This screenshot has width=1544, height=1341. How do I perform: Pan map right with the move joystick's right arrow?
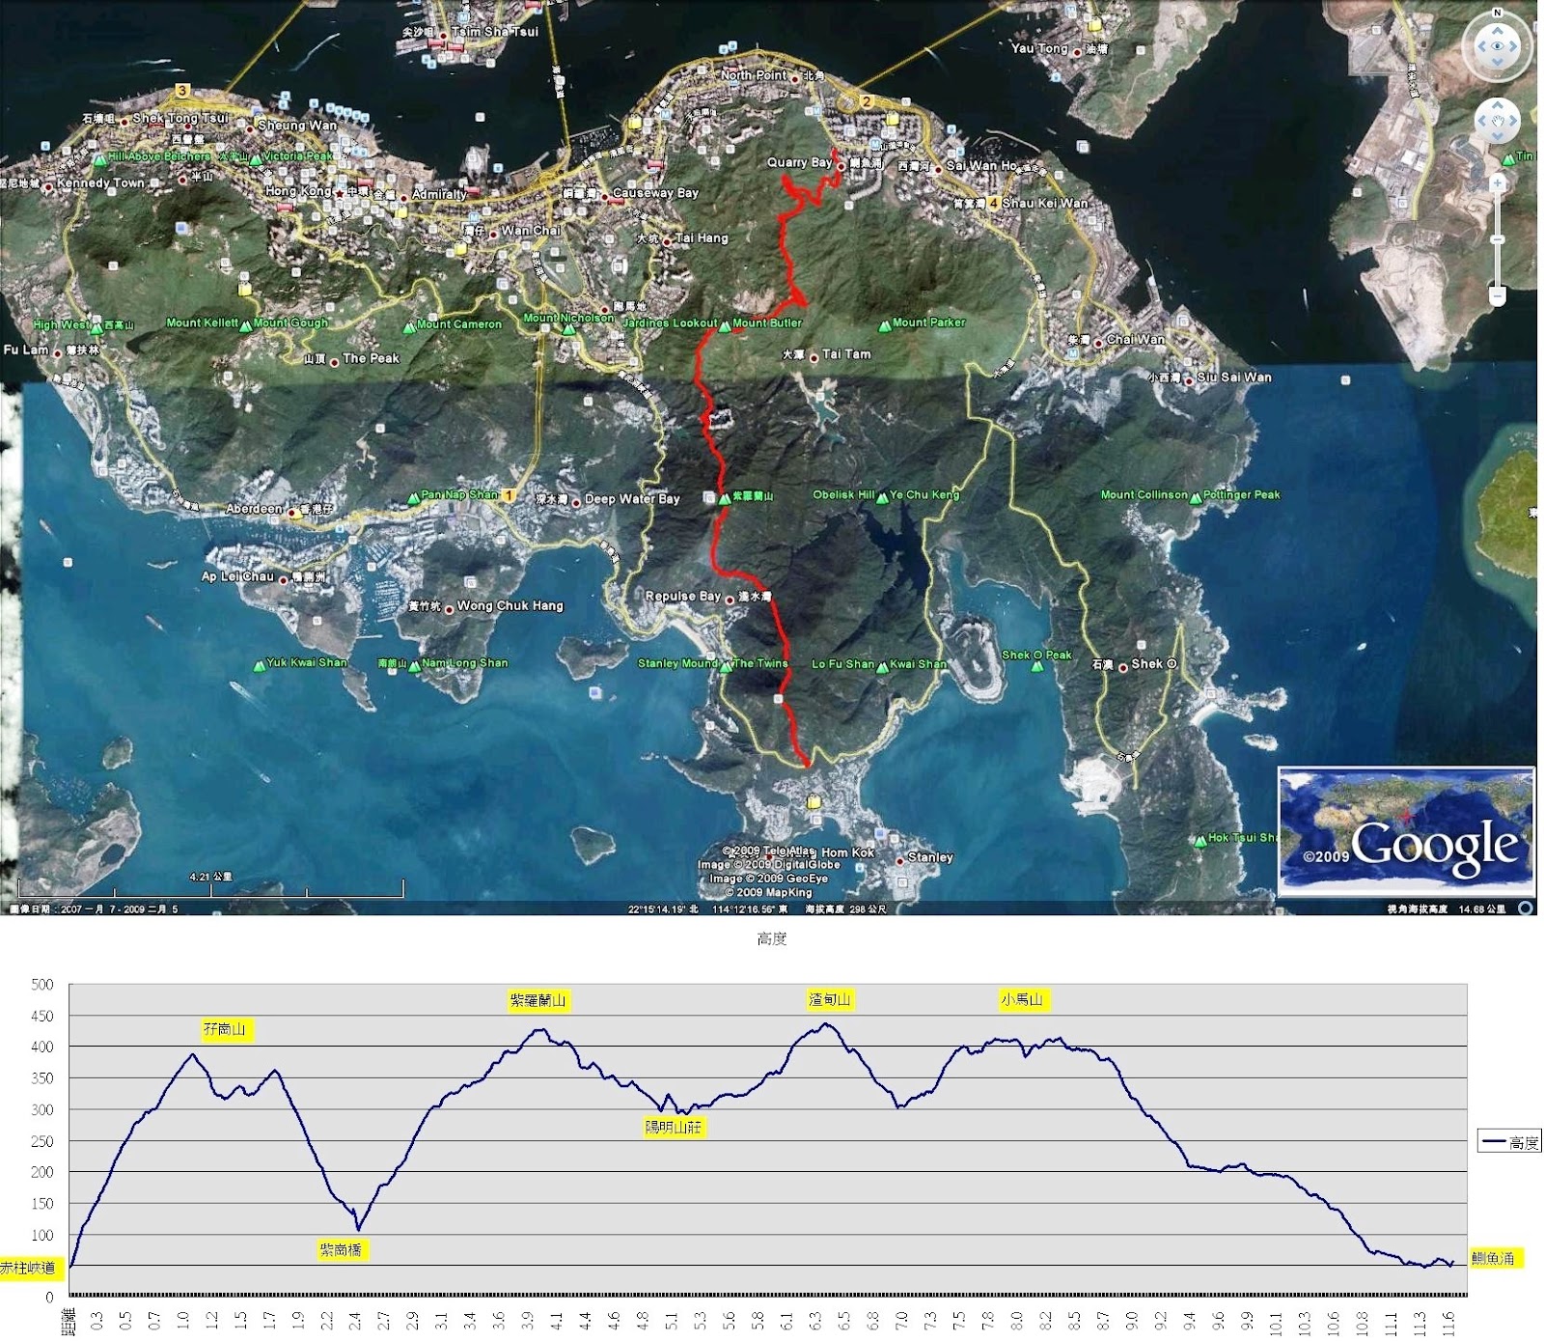1513,122
